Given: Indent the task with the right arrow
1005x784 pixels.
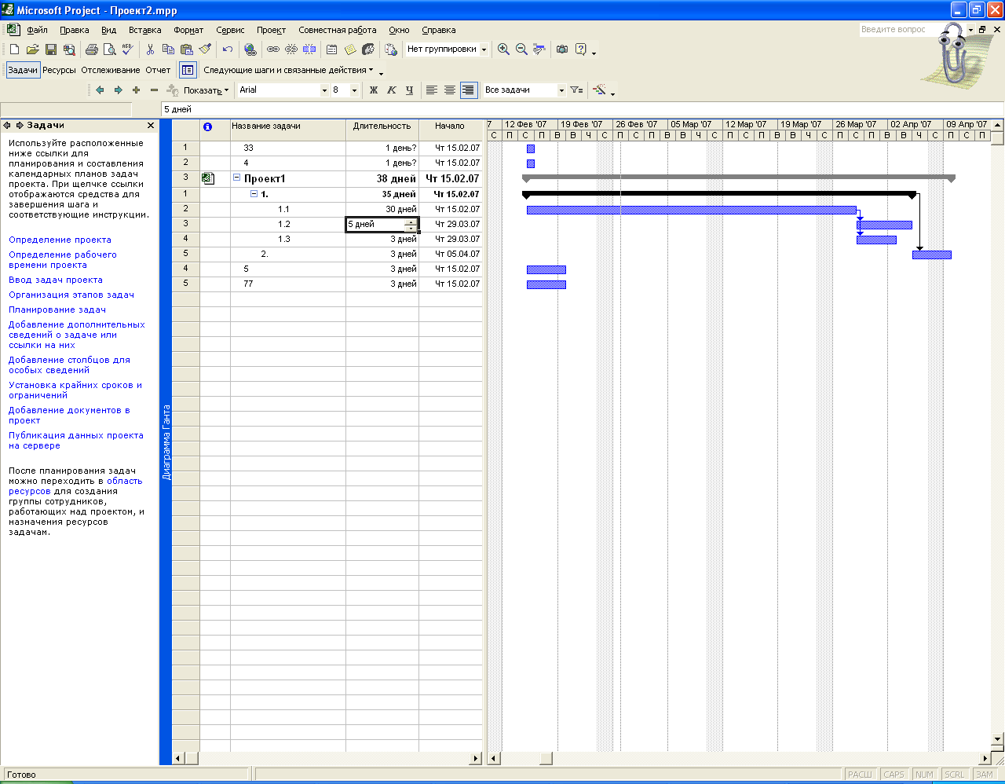Looking at the screenshot, I should pyautogui.click(x=118, y=90).
